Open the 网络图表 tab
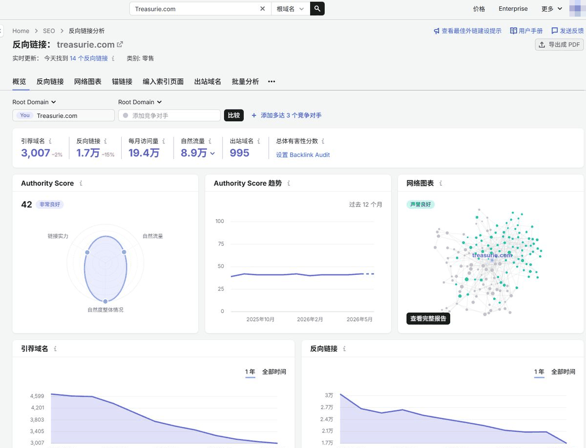The height and width of the screenshot is (448, 586). 88,82
